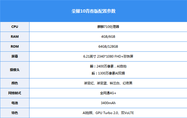Click the 4GB/6GB value
Image resolution: width=187 pixels, height=118 pixels.
tap(108, 37)
